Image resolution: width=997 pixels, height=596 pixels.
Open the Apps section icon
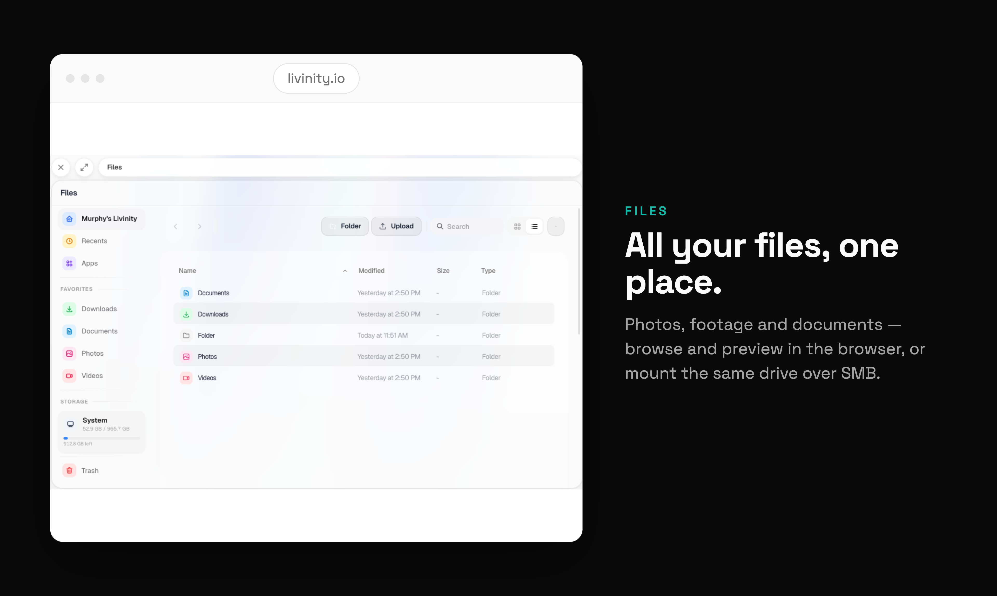(70, 264)
